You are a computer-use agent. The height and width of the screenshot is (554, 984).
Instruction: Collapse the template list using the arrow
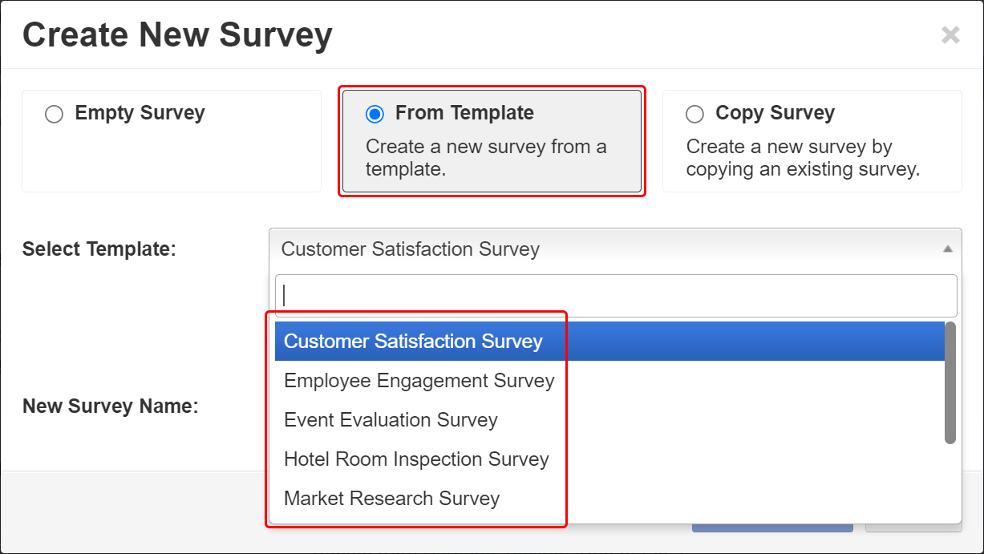tap(948, 249)
